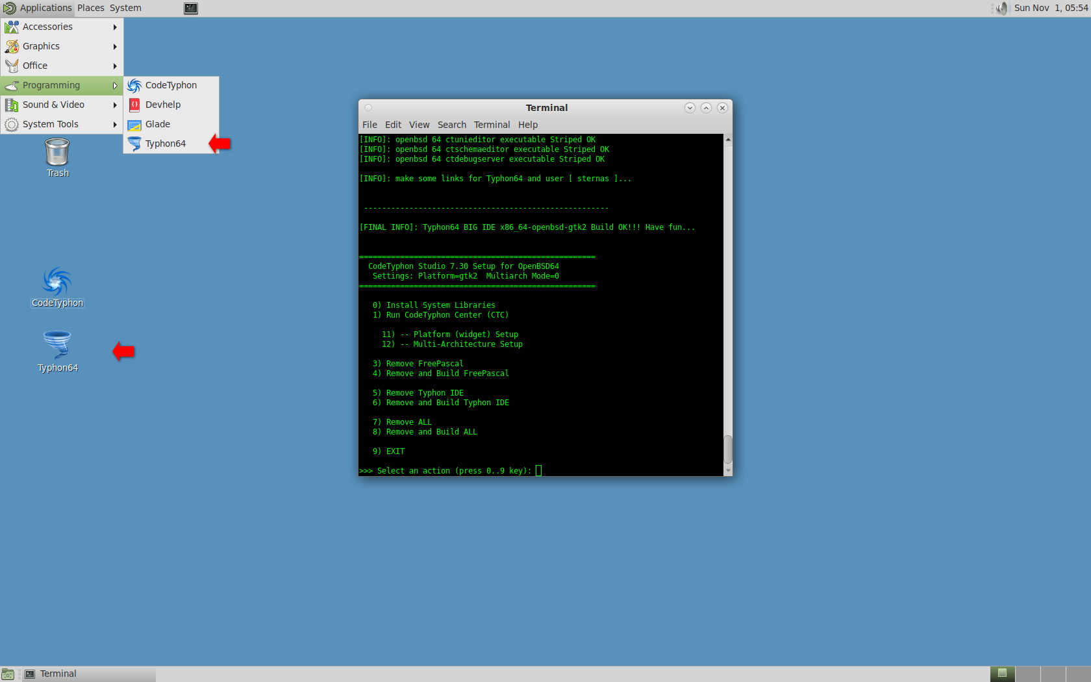Open the Terminal View menu
The height and width of the screenshot is (682, 1091).
click(419, 125)
